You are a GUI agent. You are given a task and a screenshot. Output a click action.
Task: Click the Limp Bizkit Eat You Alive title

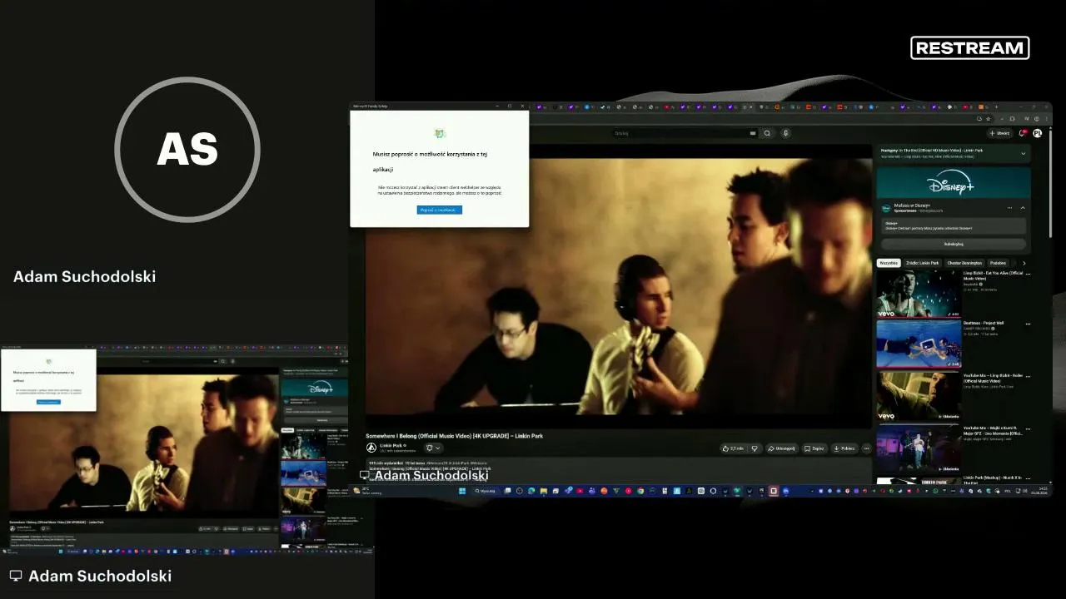[993, 275]
